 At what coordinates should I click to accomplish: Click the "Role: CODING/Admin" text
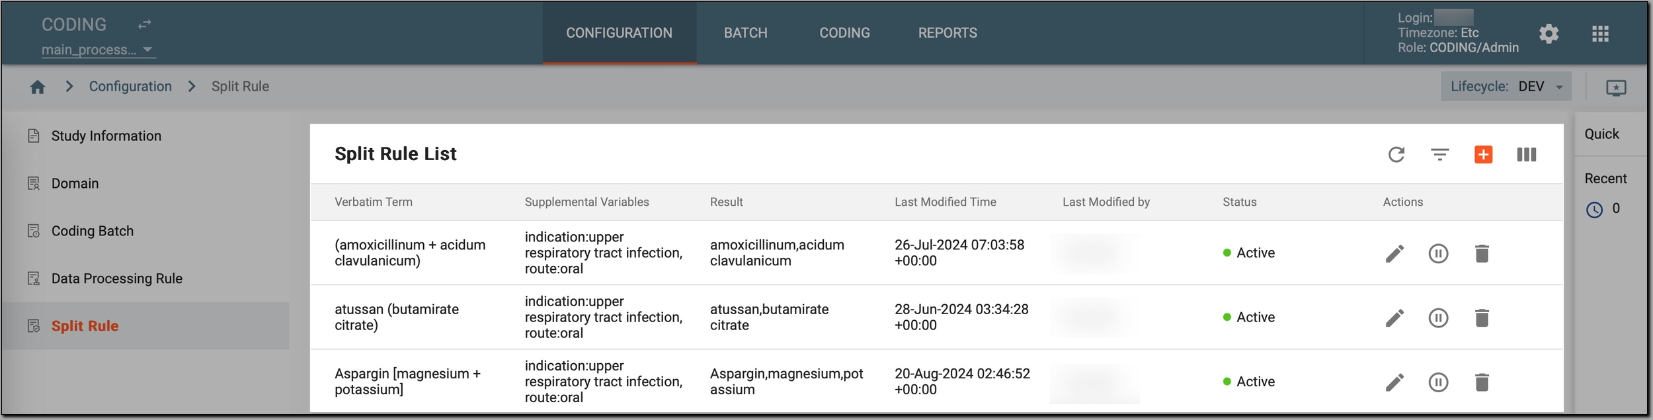click(x=1458, y=48)
